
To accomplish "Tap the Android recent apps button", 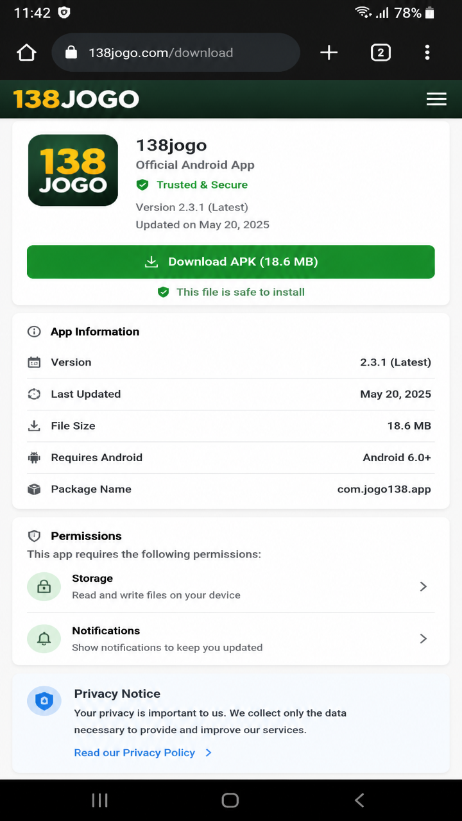I will (x=99, y=800).
